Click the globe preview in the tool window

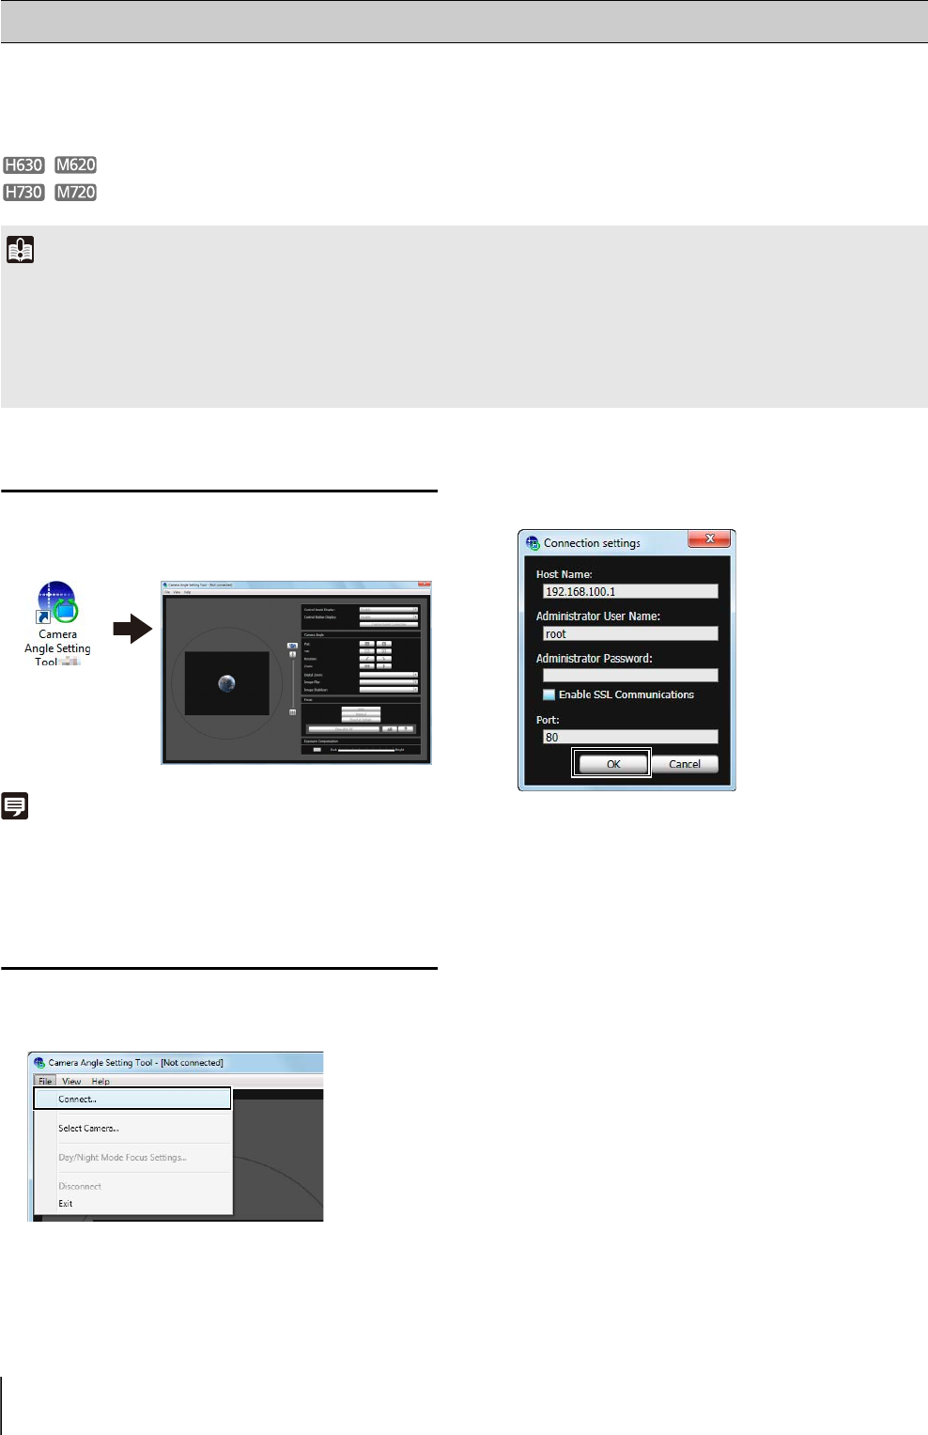click(226, 683)
